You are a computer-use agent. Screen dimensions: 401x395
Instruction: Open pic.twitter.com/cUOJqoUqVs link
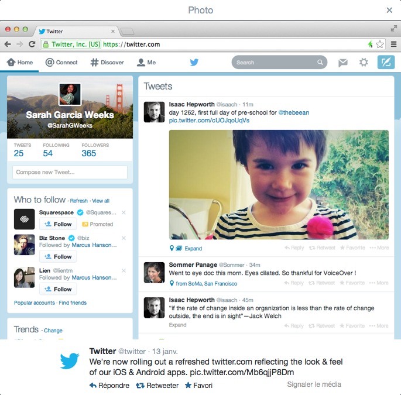point(209,121)
